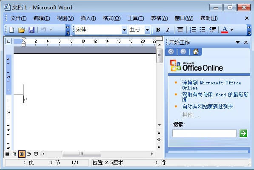Image resolution: width=254 pixels, height=170 pixels.
Task: Click the 位置 2.5厘米 status bar entry
Action: point(108,162)
